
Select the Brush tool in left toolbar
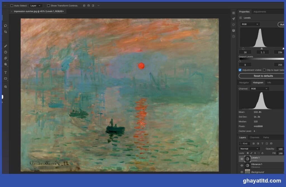pos(6,46)
